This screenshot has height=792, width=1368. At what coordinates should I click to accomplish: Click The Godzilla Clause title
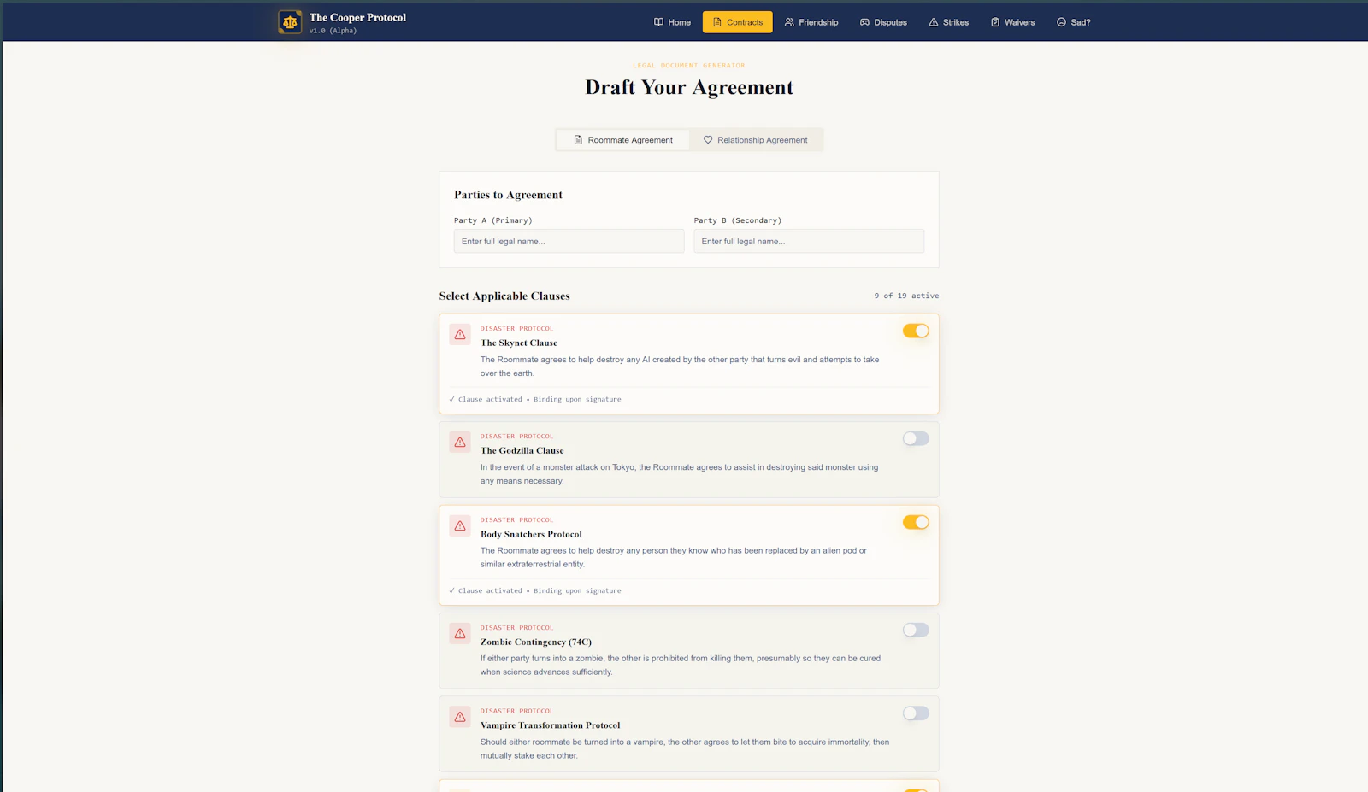click(x=522, y=450)
